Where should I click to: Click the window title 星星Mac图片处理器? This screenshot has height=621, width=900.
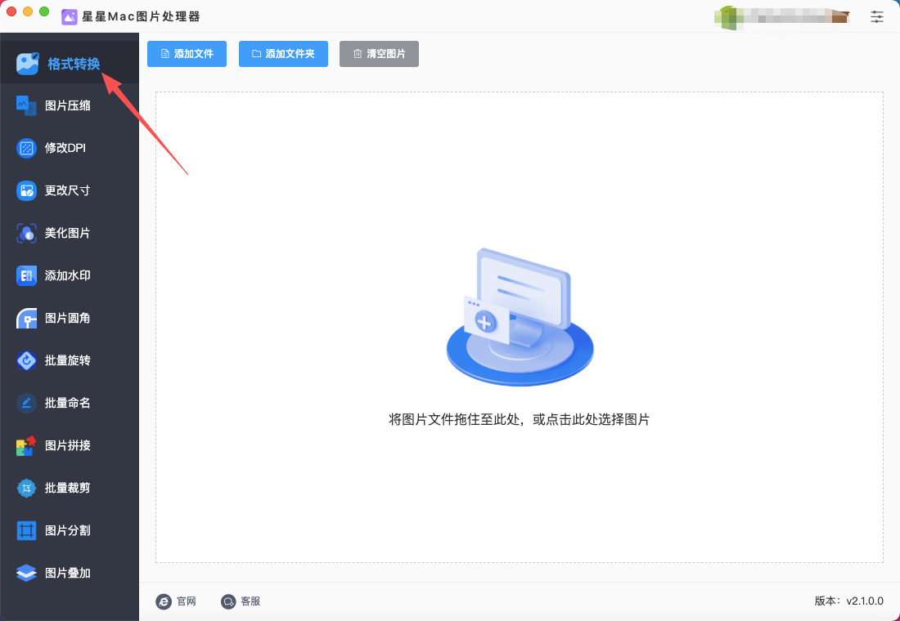click(x=142, y=16)
